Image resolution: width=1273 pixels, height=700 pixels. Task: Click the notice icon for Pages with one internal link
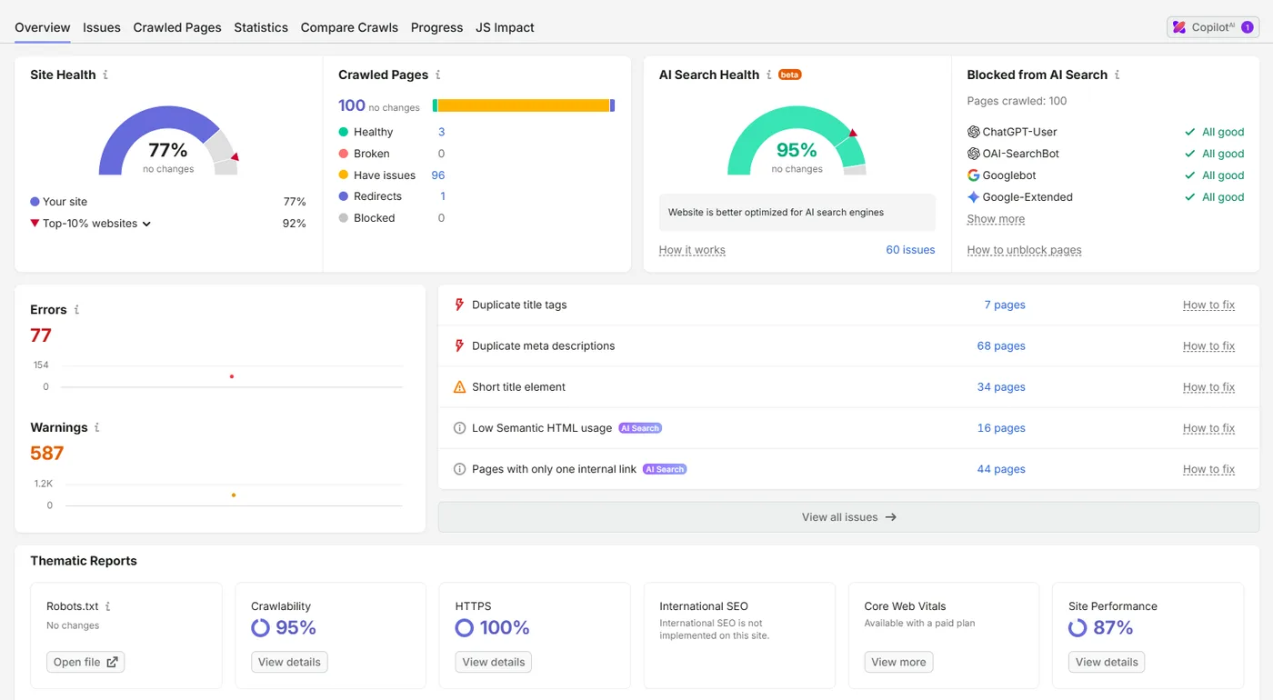[459, 469]
